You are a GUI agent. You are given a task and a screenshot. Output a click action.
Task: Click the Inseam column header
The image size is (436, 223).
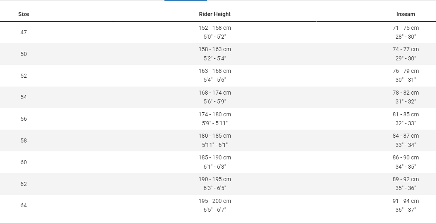[405, 14]
